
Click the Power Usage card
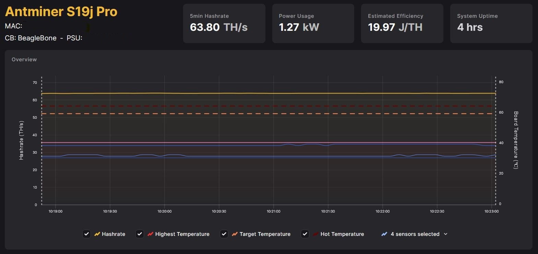pos(313,23)
